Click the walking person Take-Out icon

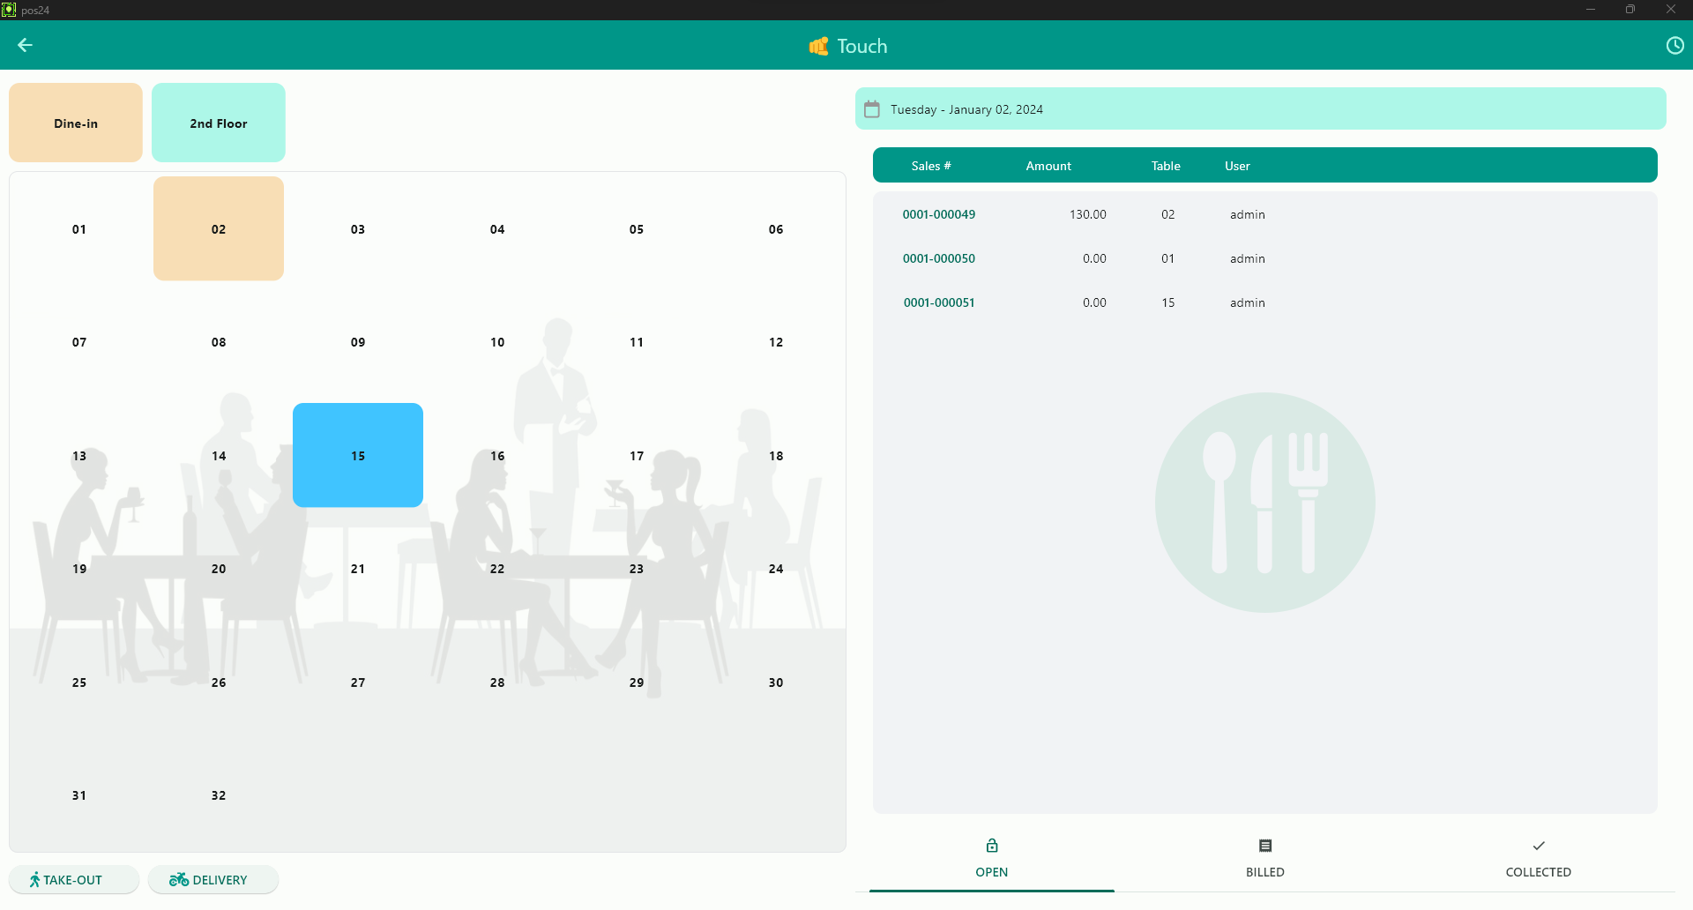pos(34,880)
